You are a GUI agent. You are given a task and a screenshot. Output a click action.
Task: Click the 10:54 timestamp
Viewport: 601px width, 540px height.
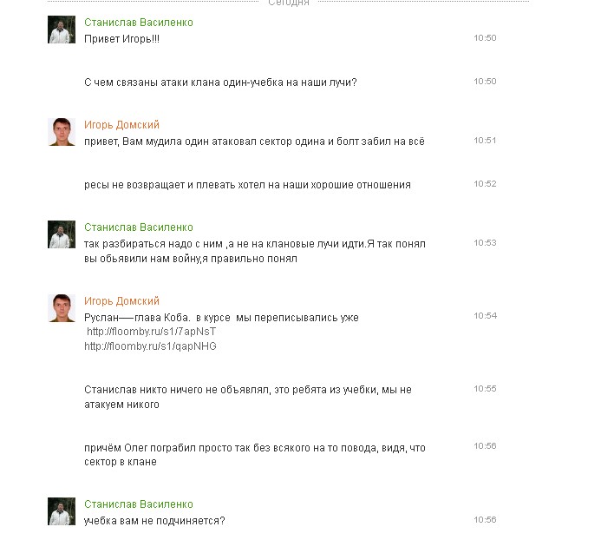click(x=485, y=316)
